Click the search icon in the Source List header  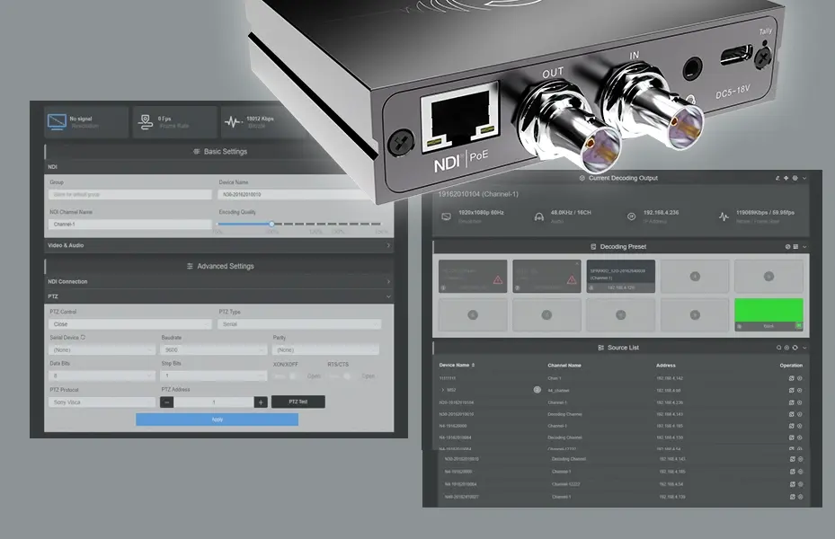click(778, 348)
